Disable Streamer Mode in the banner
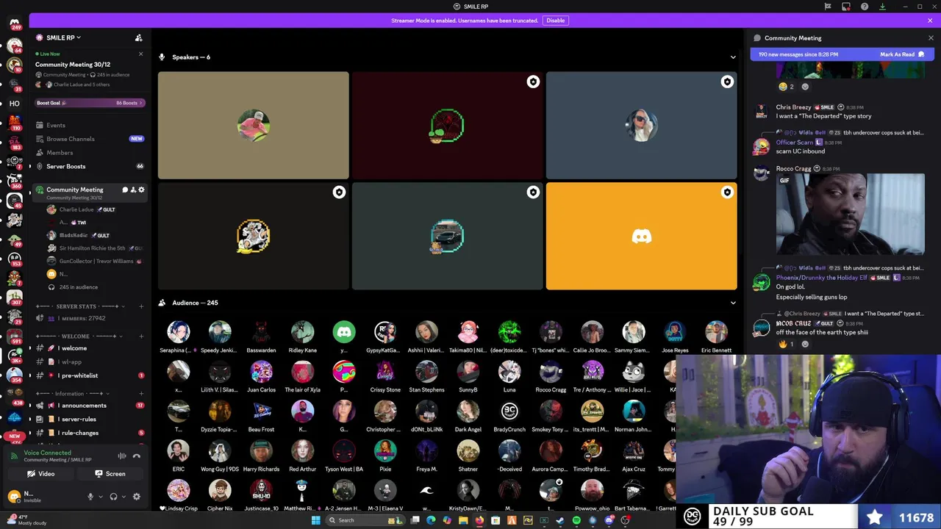941x529 pixels. (555, 21)
